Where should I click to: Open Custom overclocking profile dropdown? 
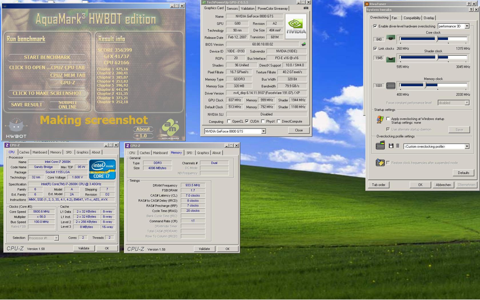[467, 146]
